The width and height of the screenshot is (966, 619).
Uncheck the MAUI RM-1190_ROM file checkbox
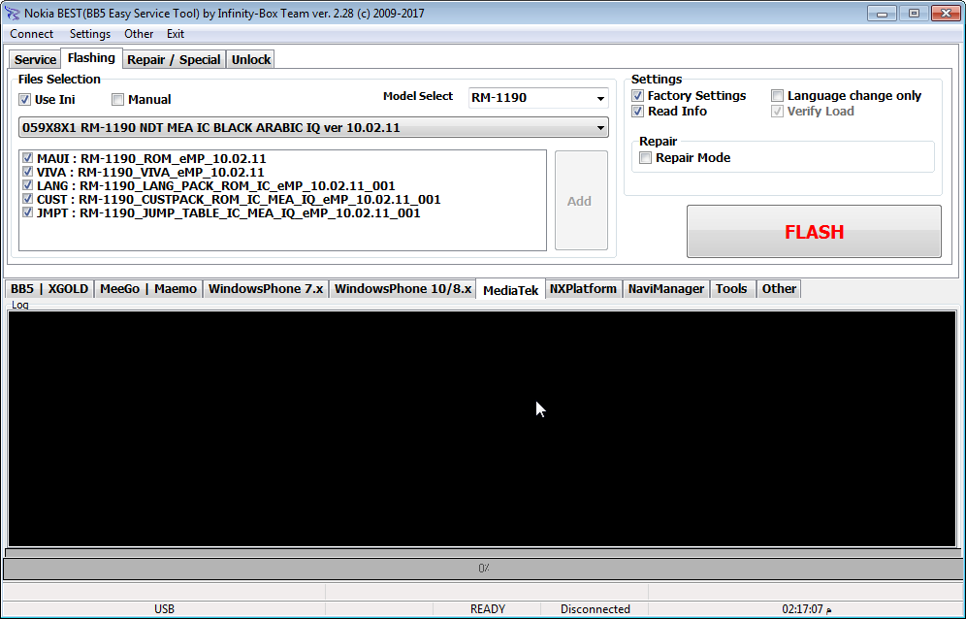(x=27, y=158)
